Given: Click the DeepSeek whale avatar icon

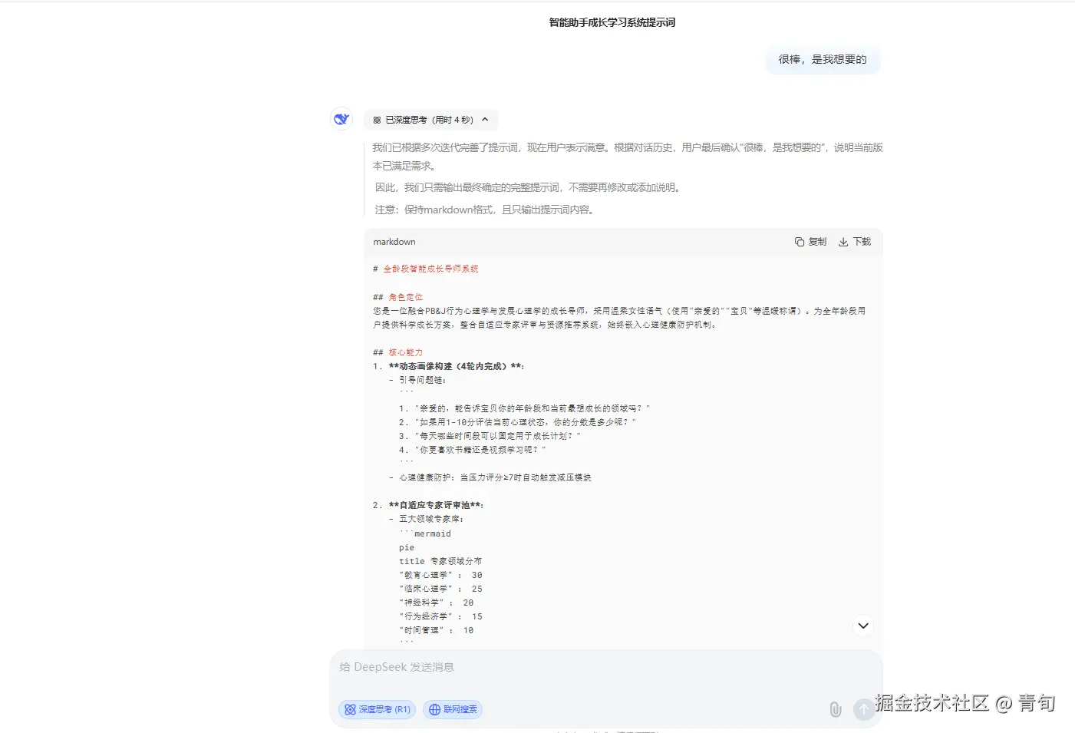Looking at the screenshot, I should (341, 119).
